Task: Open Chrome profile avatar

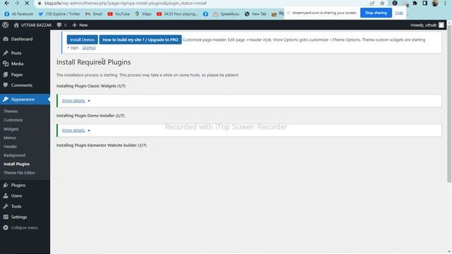Action: click(435, 3)
